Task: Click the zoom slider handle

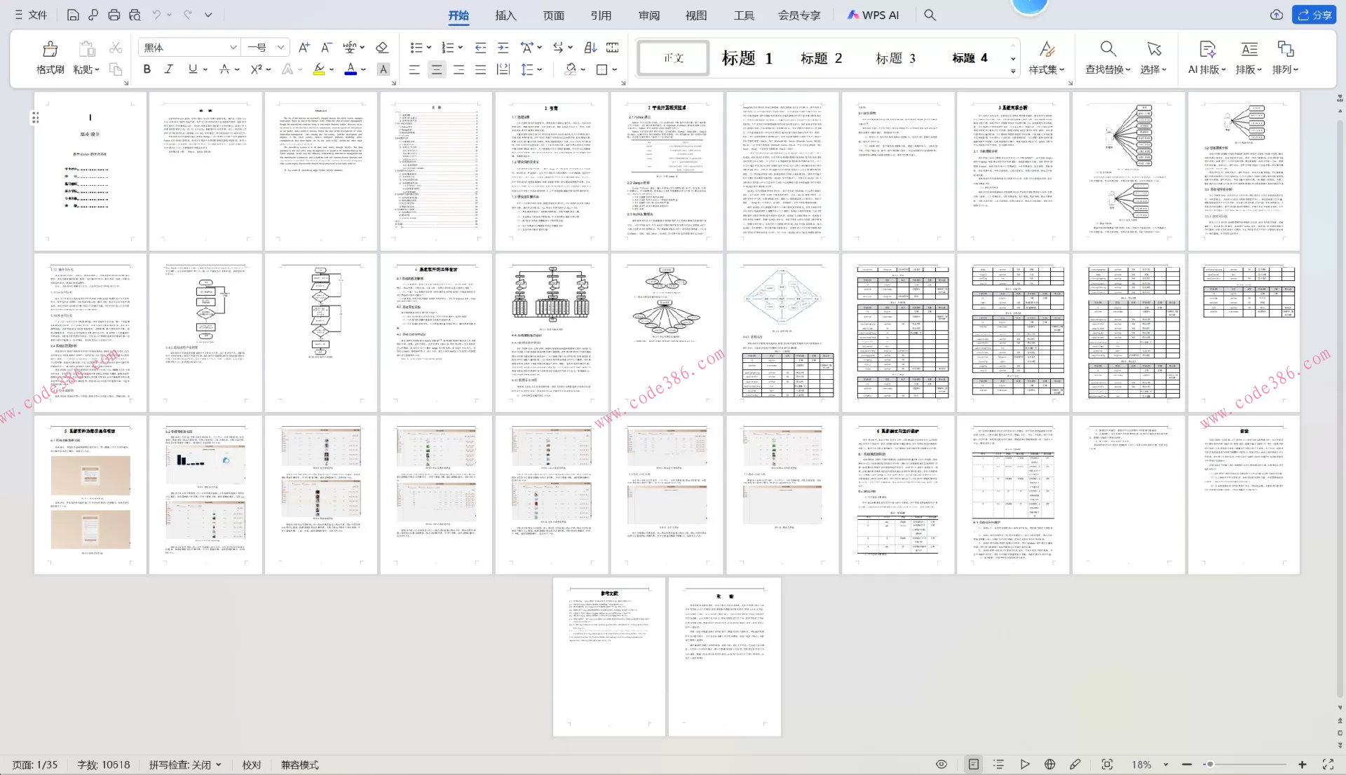Action: tap(1209, 764)
